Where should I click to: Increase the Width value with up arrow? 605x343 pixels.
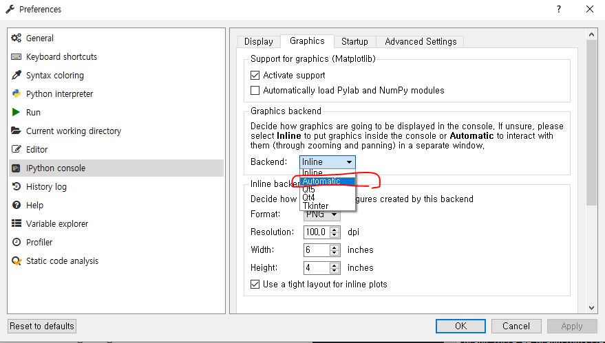tap(335, 247)
